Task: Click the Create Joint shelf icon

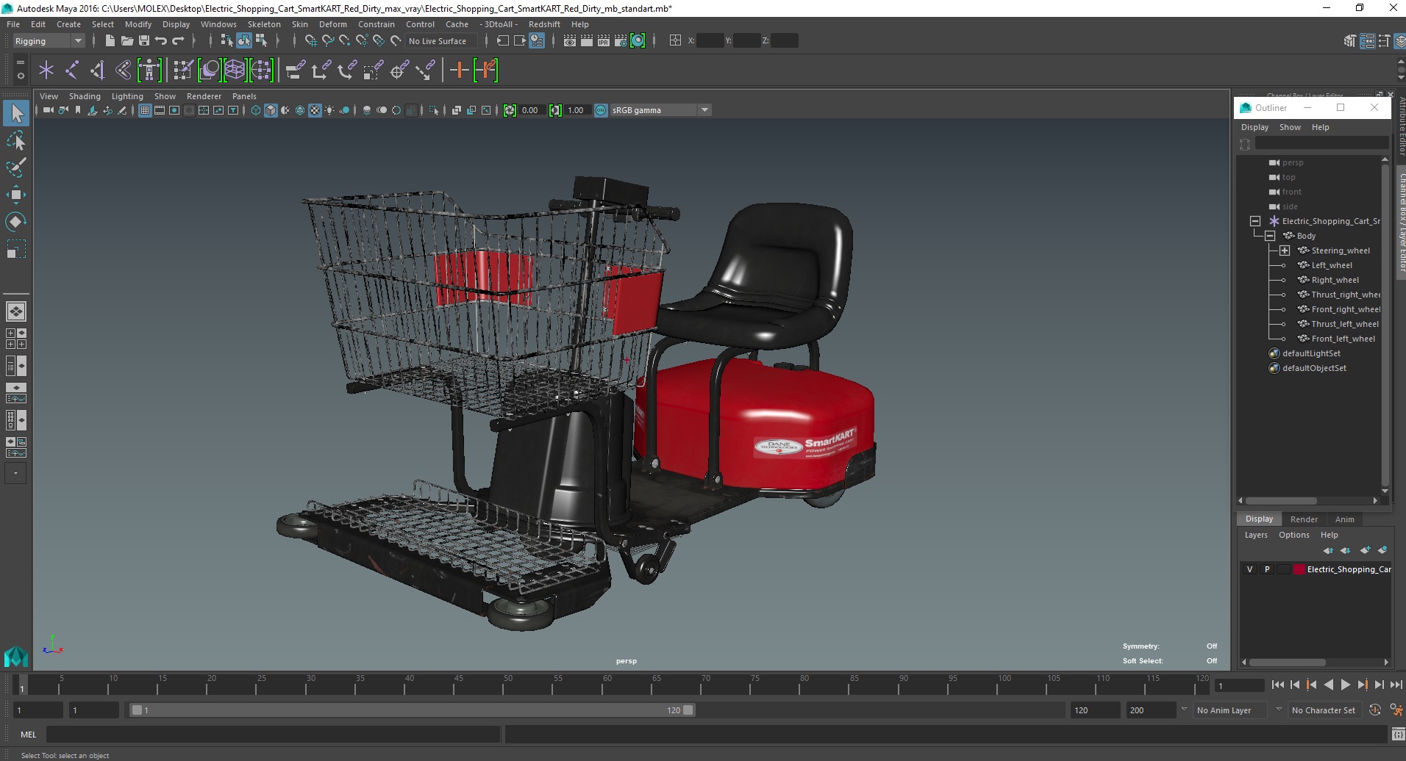Action: (72, 71)
